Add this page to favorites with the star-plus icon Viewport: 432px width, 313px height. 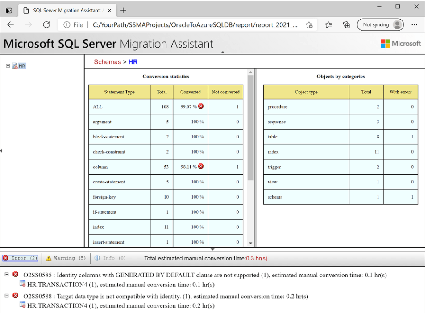click(x=309, y=25)
